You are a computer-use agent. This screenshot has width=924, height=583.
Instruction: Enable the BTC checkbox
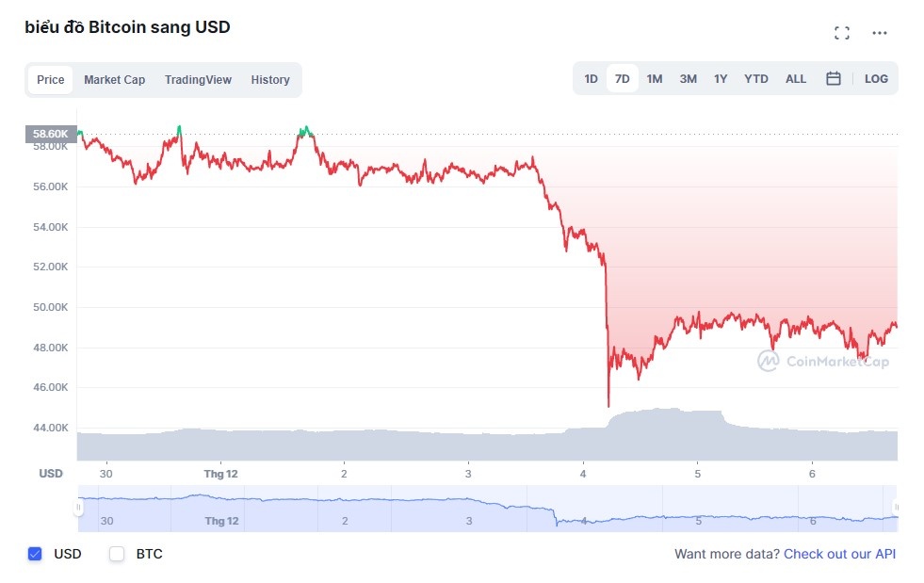click(116, 554)
